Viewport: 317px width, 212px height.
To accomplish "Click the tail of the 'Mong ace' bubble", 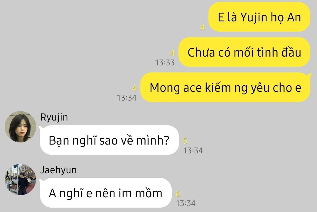I will 309,75.
